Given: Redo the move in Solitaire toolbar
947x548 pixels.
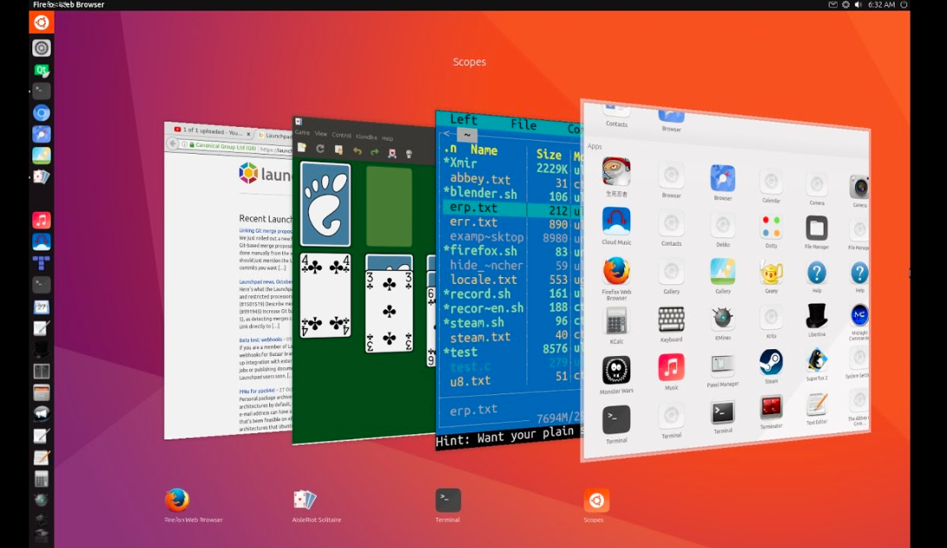Looking at the screenshot, I should click(x=374, y=152).
